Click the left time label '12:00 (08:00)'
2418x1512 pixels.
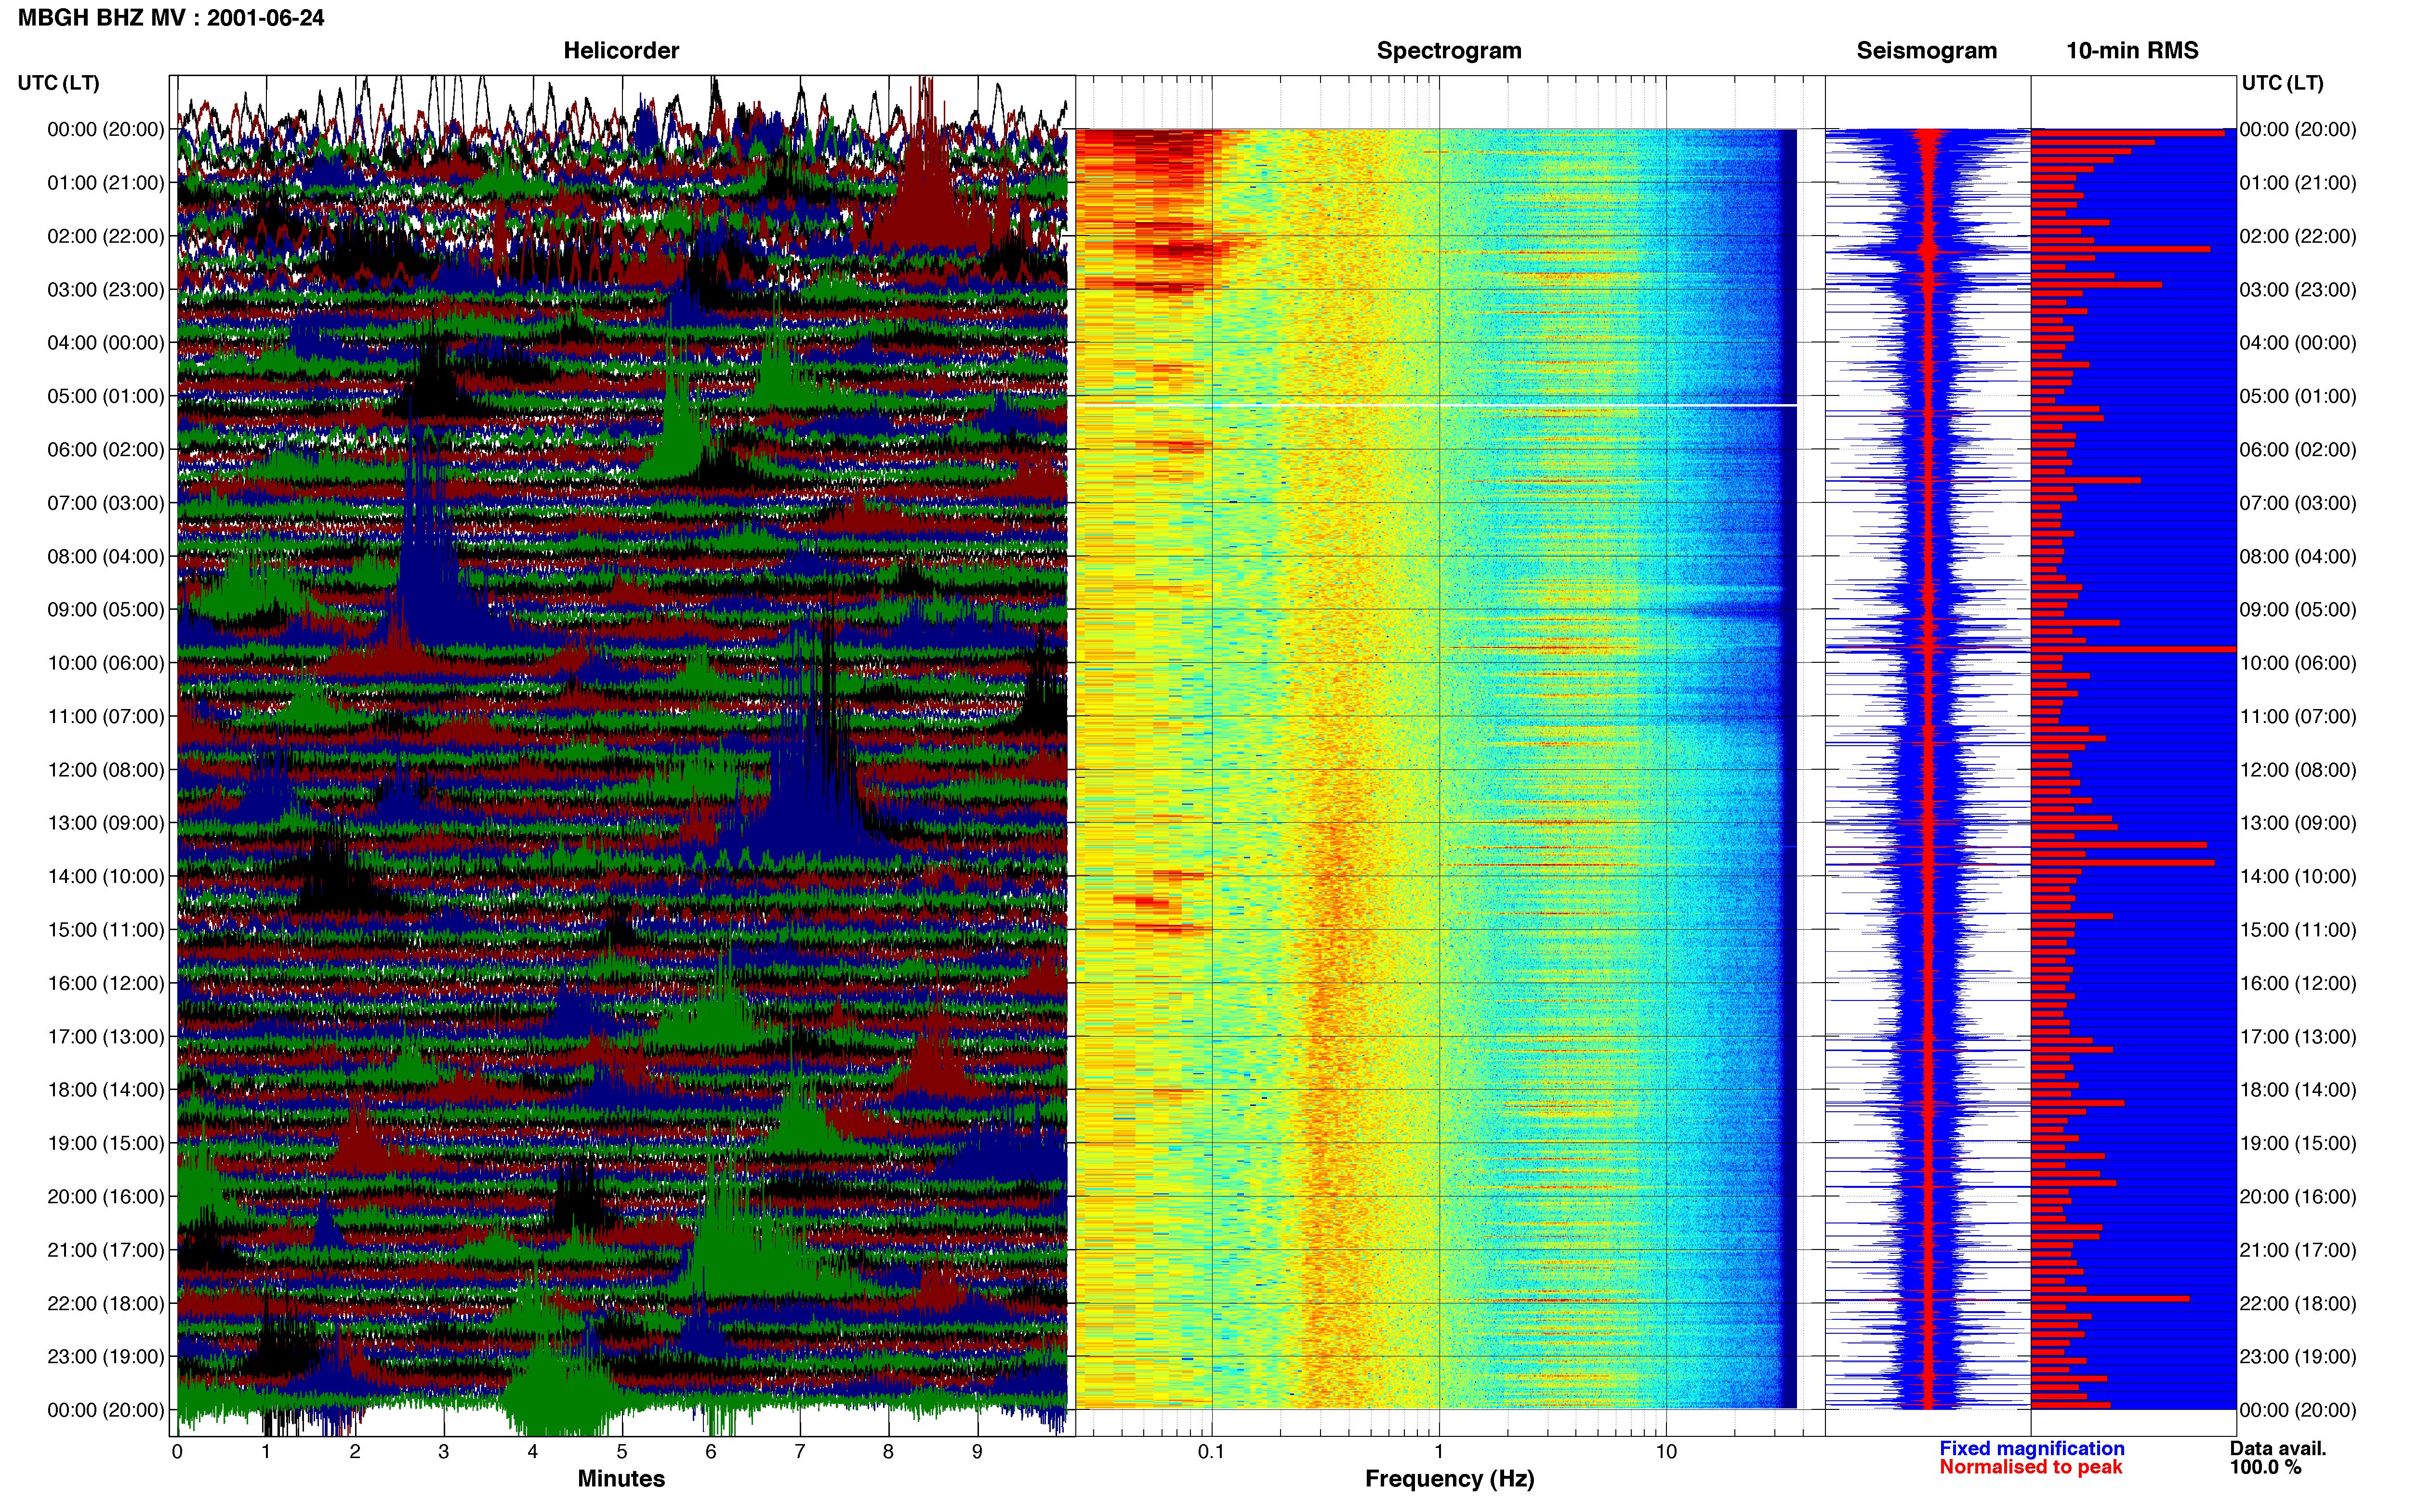tap(106, 770)
